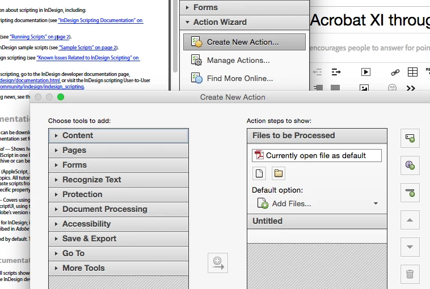Click the PDF document vertical scrollbar

coord(175,36)
